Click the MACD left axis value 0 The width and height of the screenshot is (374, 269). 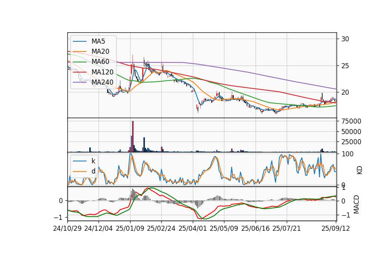coord(61,201)
